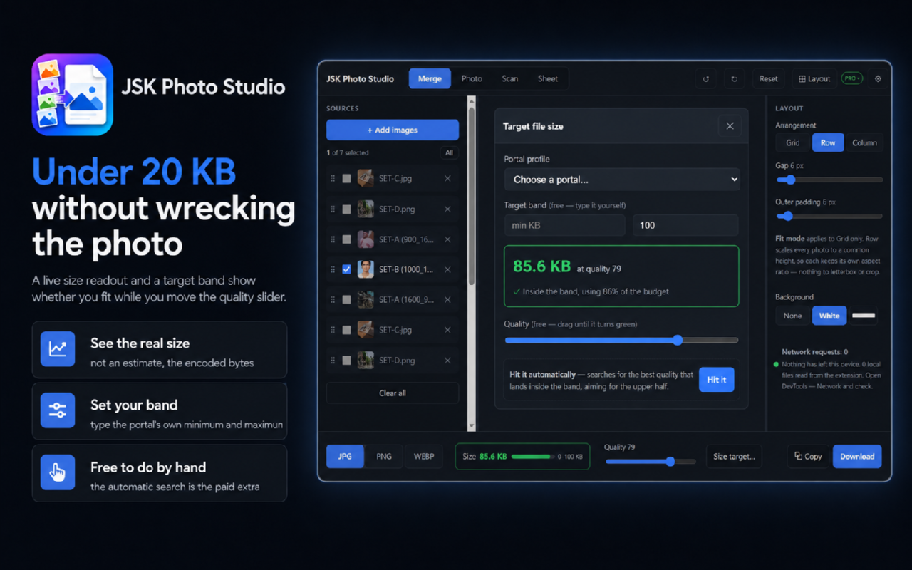Set the background to None
Image resolution: width=912 pixels, height=570 pixels.
click(793, 316)
